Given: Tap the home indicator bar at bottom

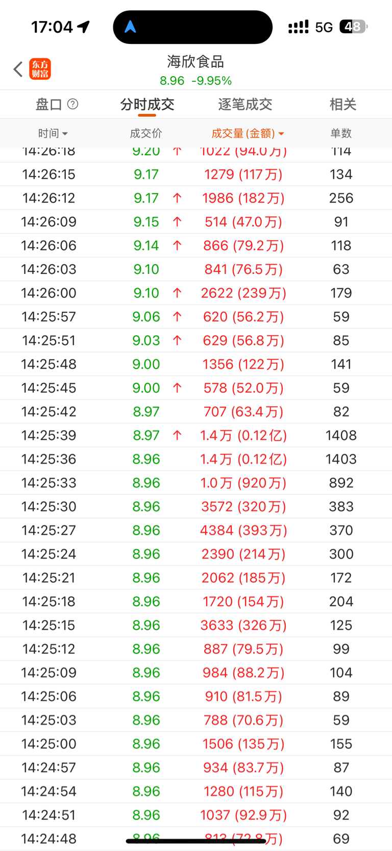Looking at the screenshot, I should [x=196, y=841].
